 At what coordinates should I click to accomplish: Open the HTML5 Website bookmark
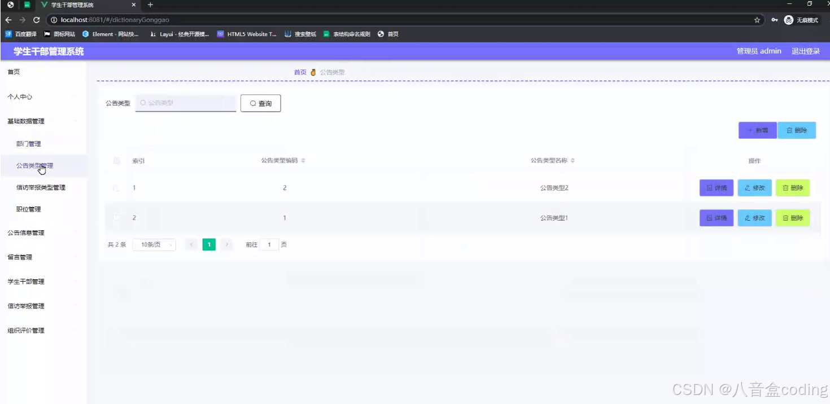247,34
